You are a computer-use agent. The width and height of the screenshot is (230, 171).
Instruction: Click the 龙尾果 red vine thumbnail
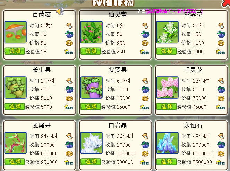(16, 143)
